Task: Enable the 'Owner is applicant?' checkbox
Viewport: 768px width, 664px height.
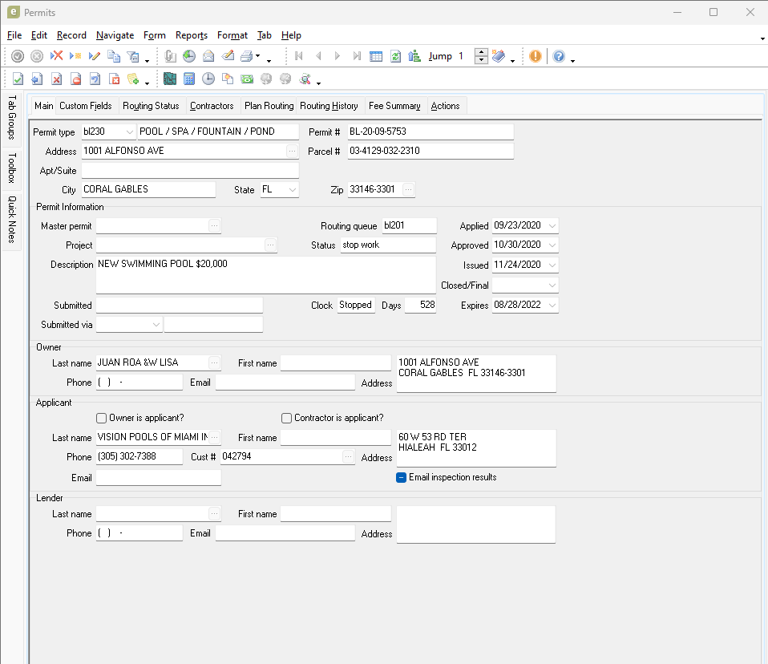Action: pyautogui.click(x=101, y=418)
